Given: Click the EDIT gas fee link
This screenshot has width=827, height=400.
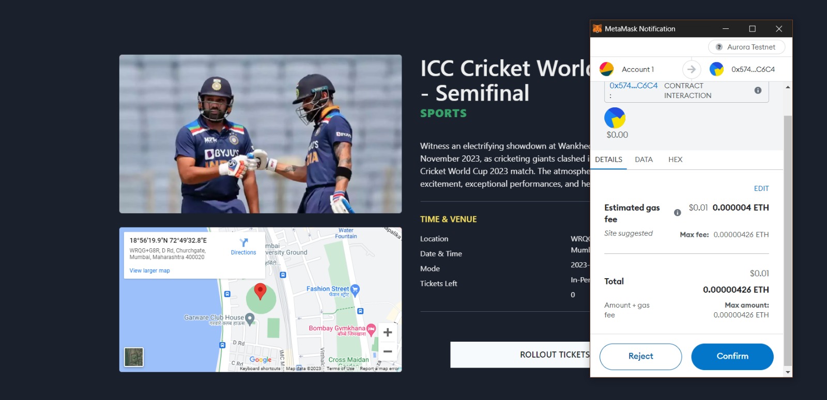Looking at the screenshot, I should pyautogui.click(x=761, y=188).
